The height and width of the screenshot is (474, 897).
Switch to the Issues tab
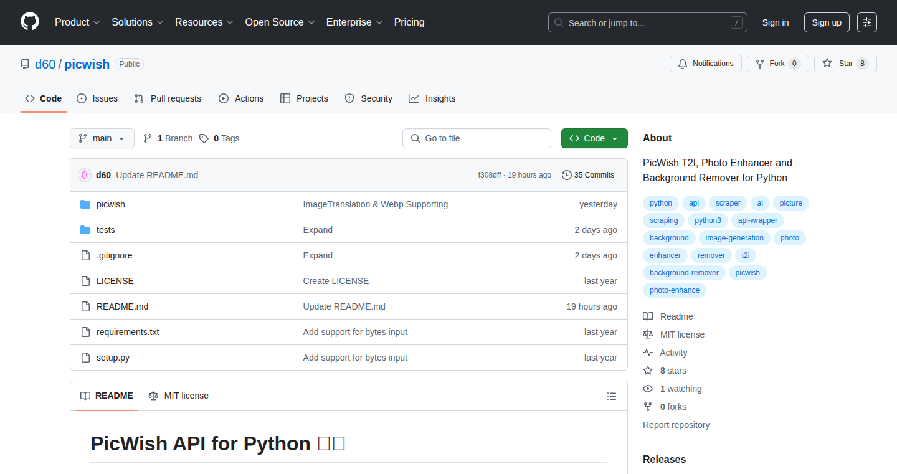[x=97, y=98]
